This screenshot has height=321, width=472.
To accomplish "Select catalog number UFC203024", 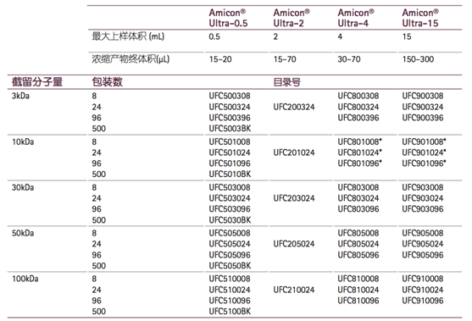I will coord(294,198).
